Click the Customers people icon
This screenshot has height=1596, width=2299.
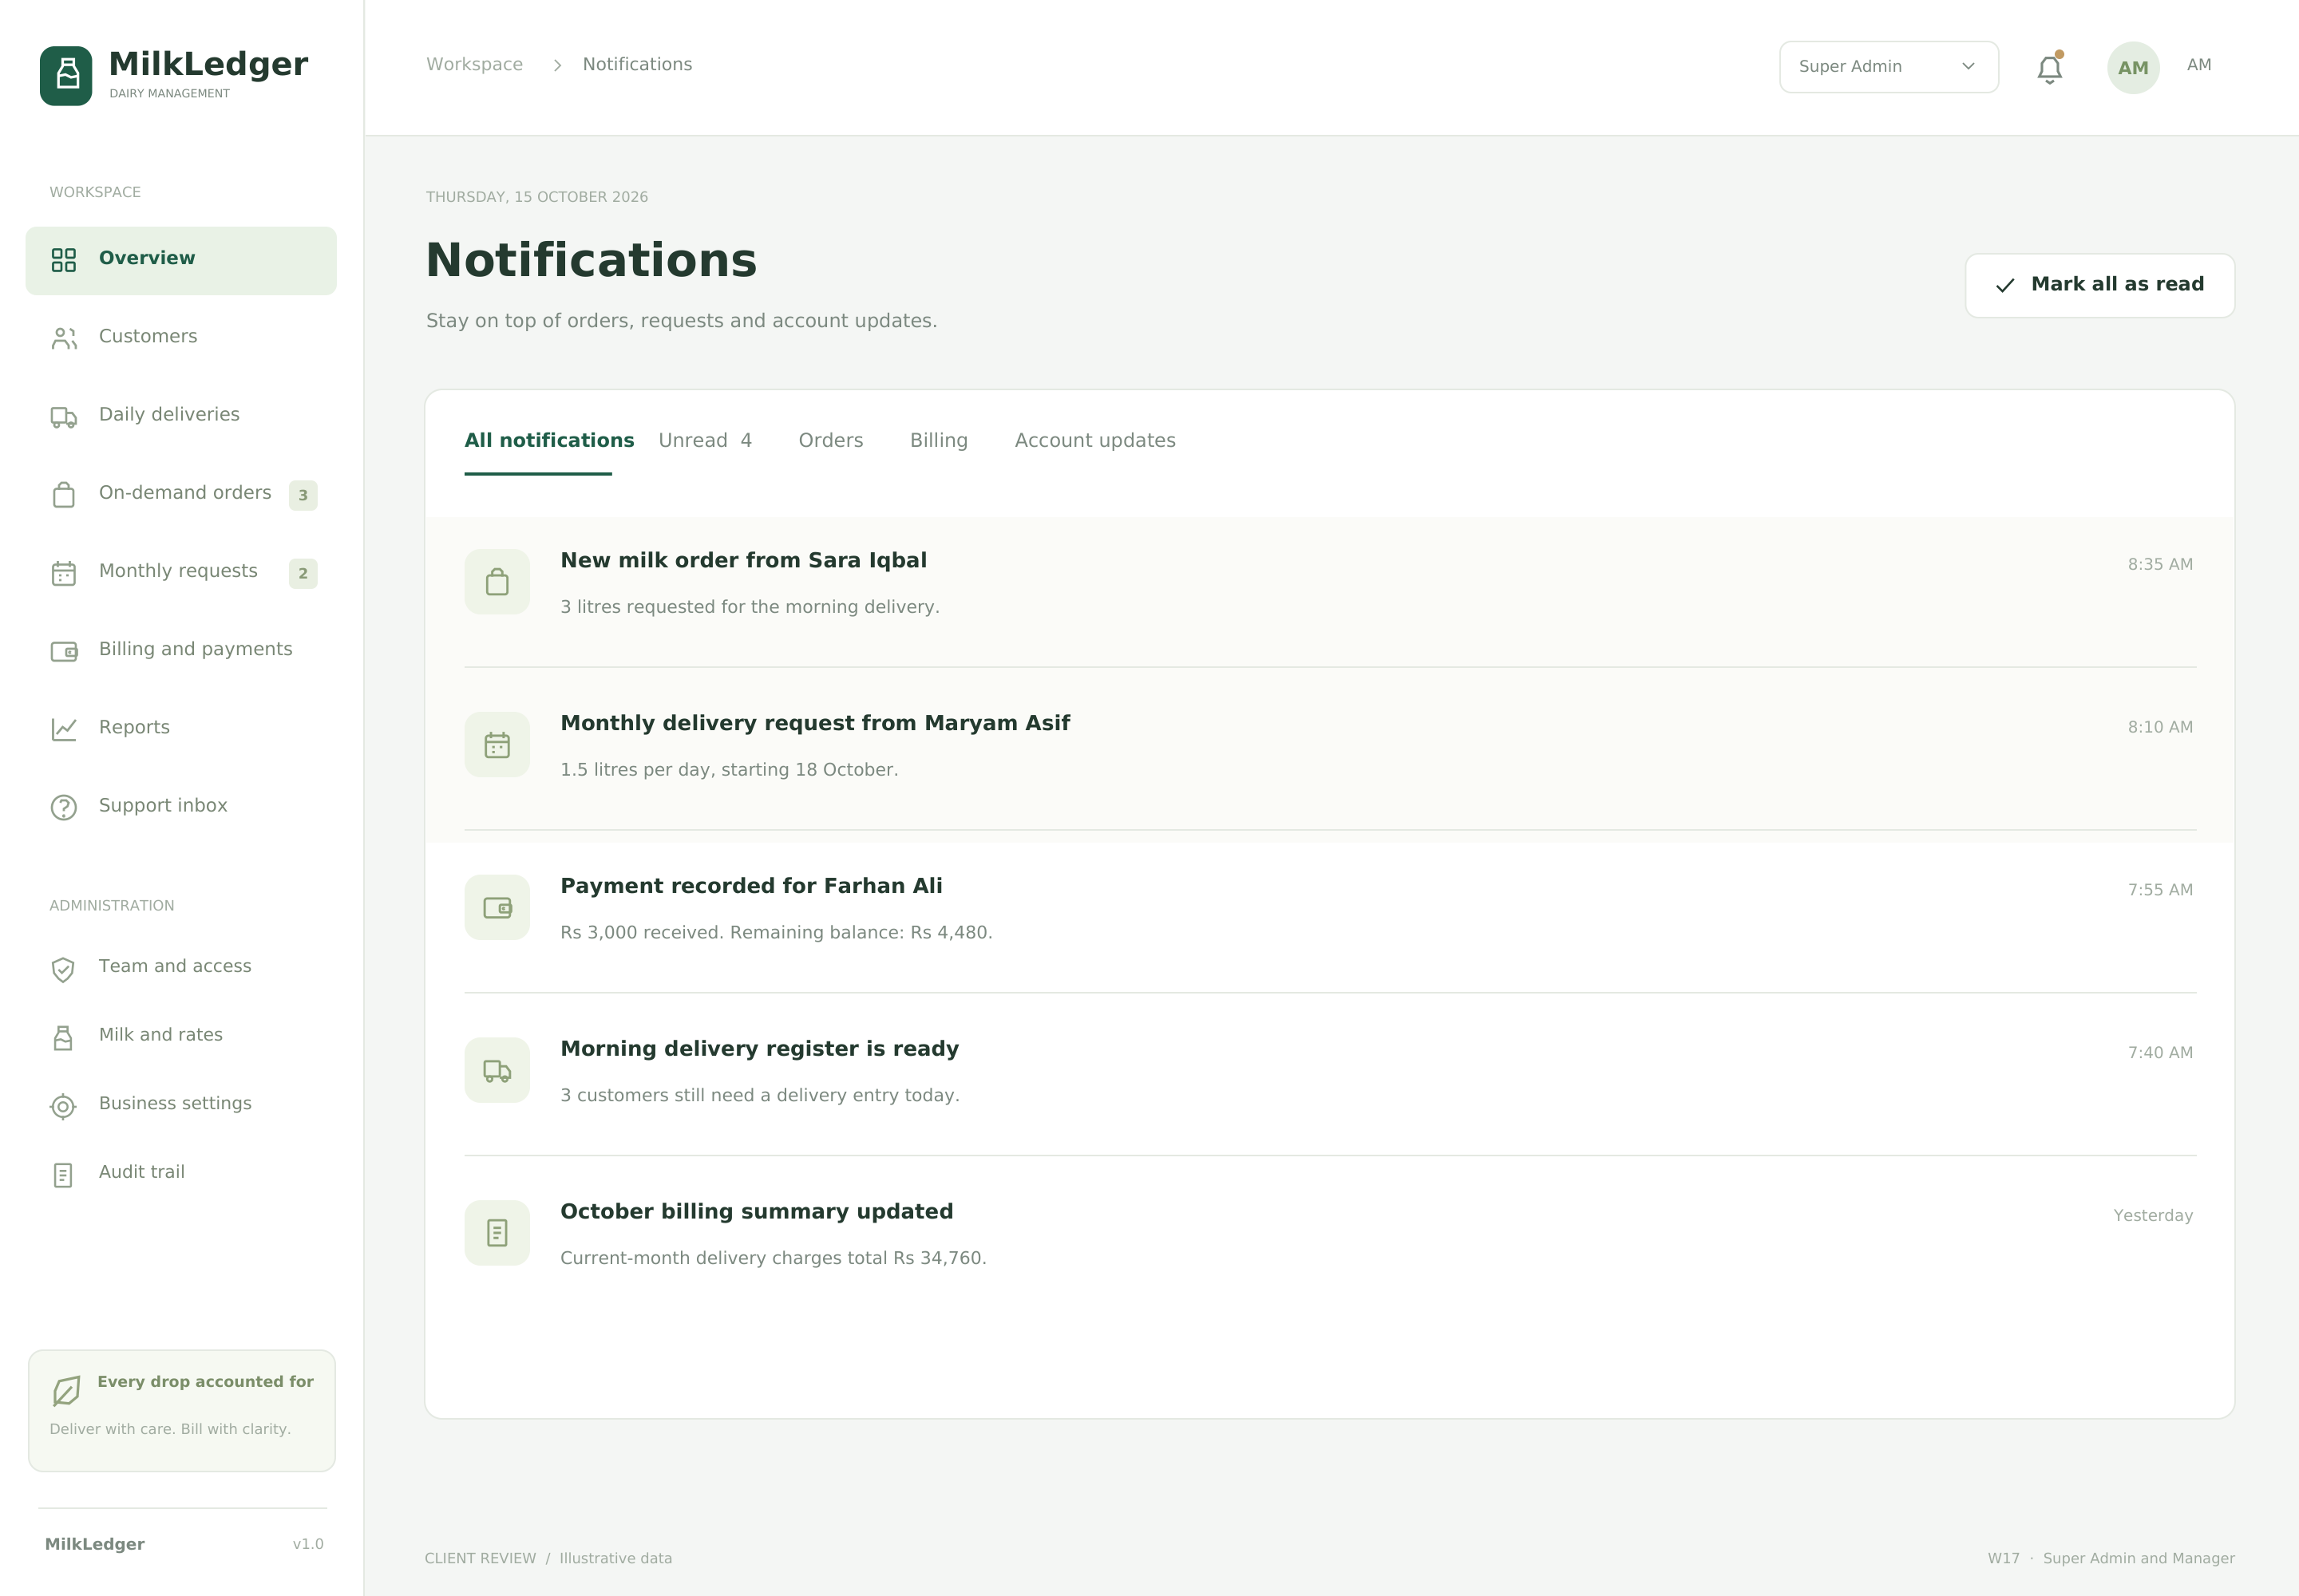64,338
